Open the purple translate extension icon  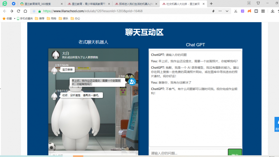pyautogui.click(x=242, y=11)
